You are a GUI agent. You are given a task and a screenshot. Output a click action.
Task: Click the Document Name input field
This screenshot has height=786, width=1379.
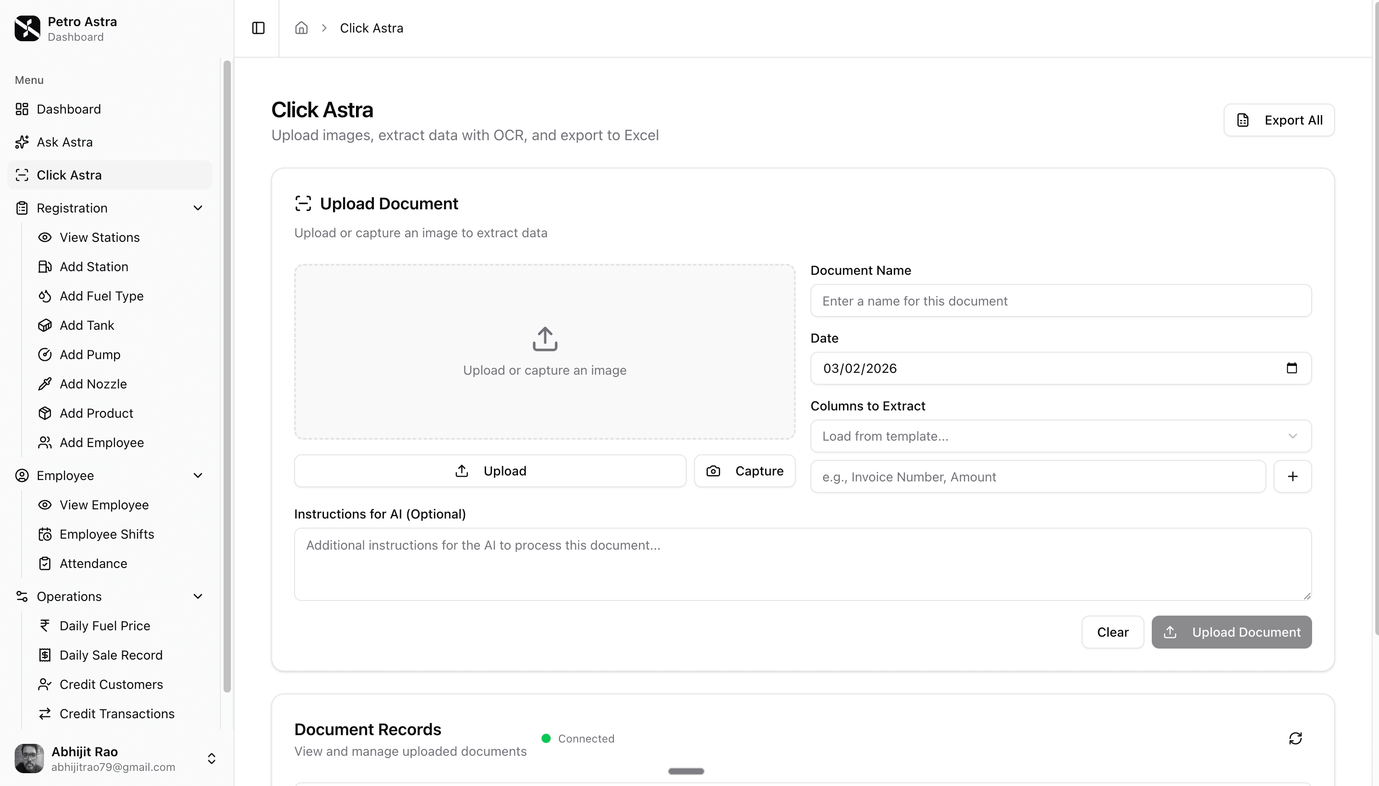1060,300
